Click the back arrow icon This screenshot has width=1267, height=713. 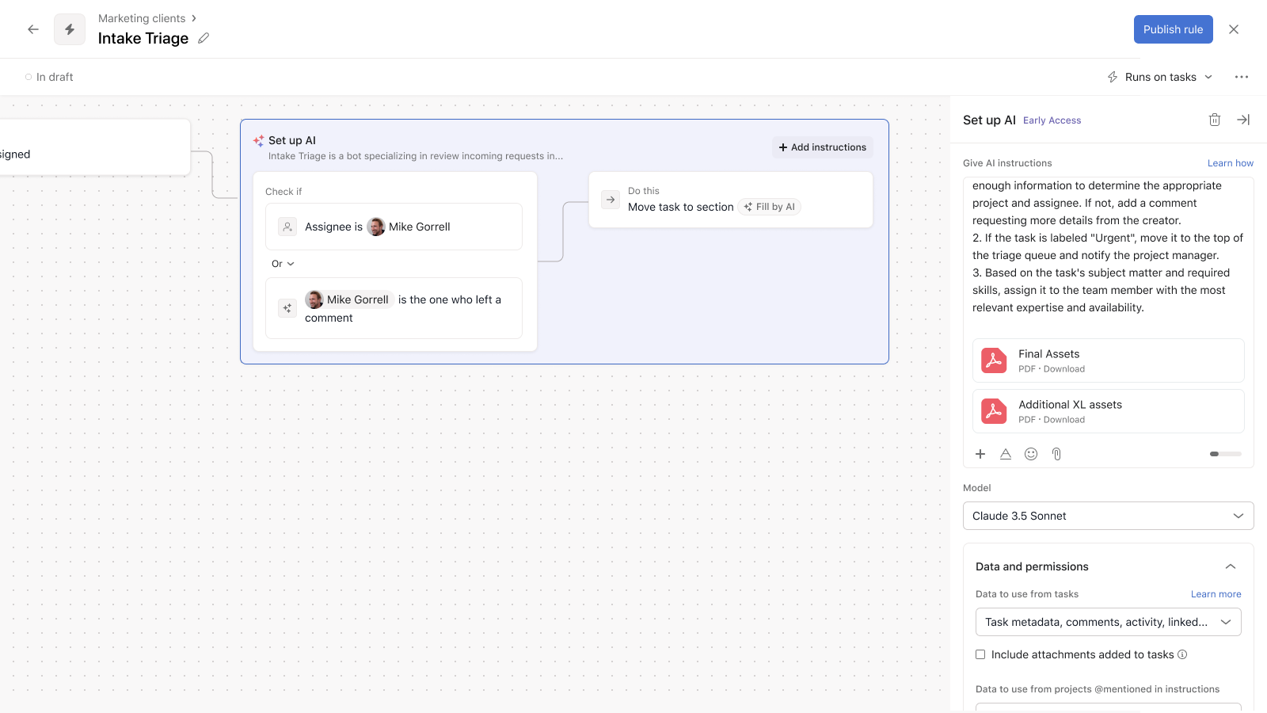33,29
